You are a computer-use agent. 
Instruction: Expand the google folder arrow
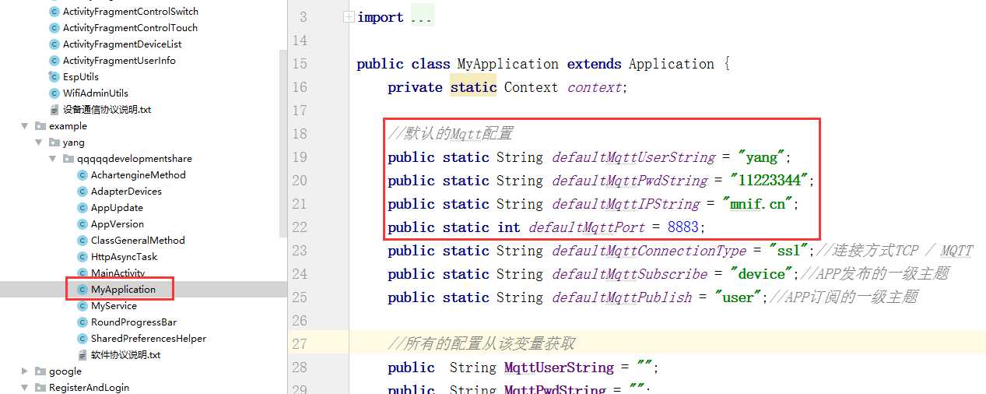click(26, 371)
